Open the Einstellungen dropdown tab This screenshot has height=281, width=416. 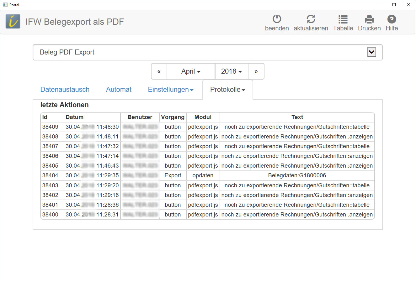171,90
